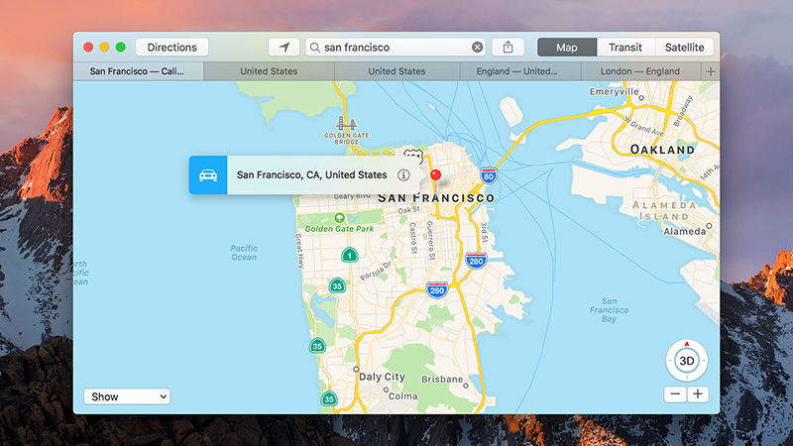This screenshot has width=793, height=446.
Task: Click the red map pin
Action: point(435,175)
